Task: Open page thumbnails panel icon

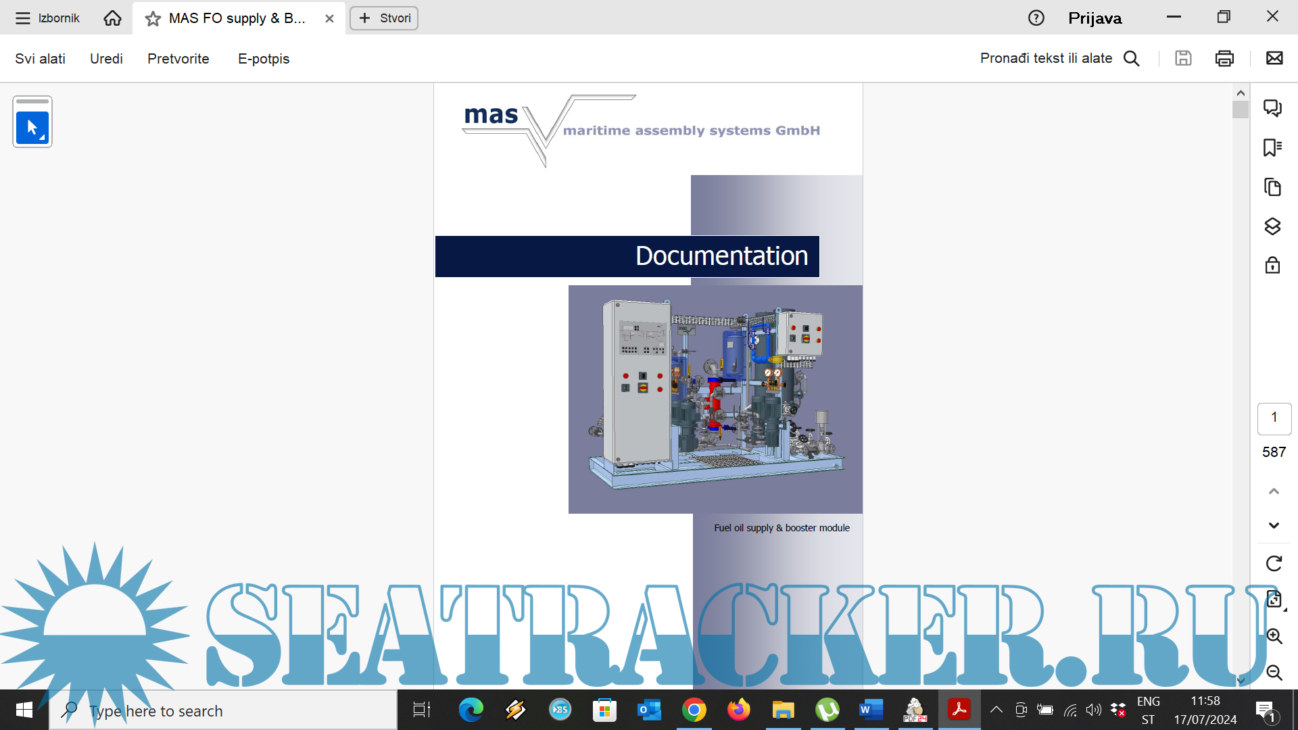Action: [1272, 187]
